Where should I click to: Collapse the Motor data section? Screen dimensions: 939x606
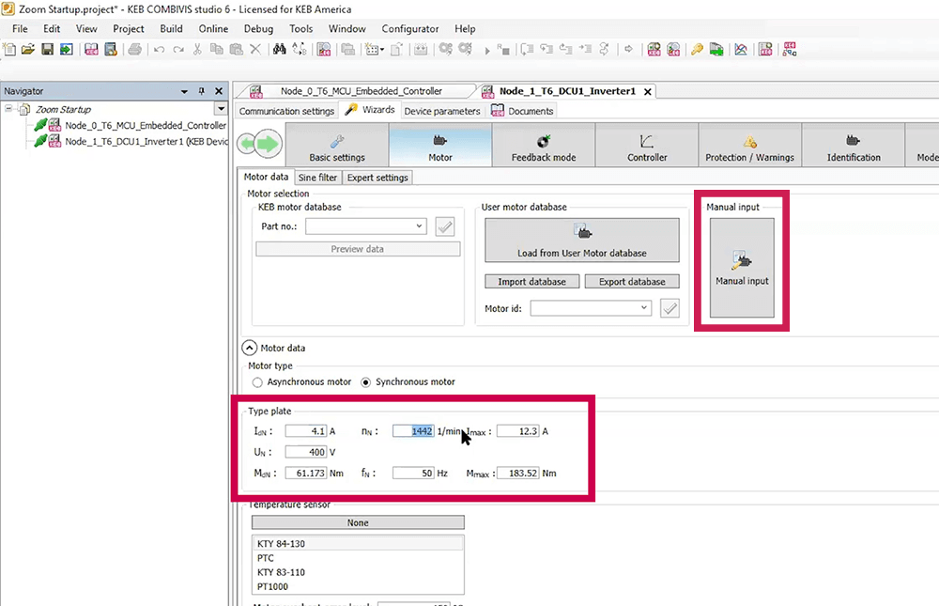tap(249, 348)
